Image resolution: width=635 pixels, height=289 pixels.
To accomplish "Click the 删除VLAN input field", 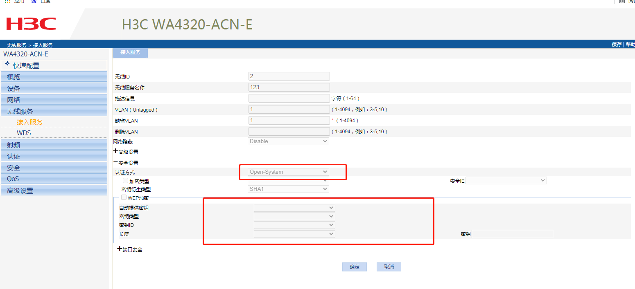I will 289,131.
